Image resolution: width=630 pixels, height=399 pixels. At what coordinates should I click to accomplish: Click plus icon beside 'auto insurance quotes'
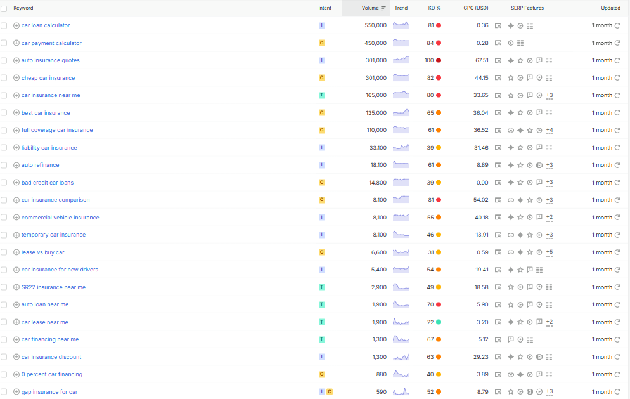[16, 60]
